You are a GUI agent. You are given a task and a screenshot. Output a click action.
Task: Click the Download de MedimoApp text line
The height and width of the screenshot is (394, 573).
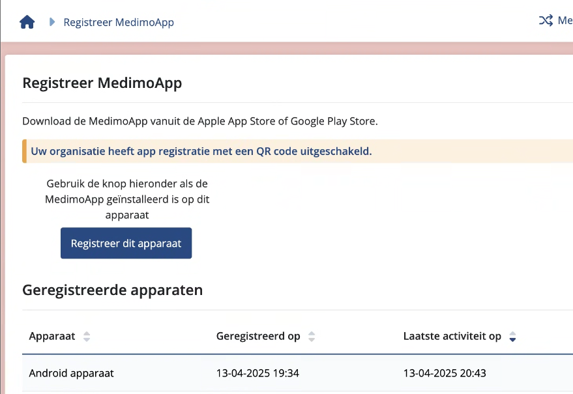pos(200,121)
